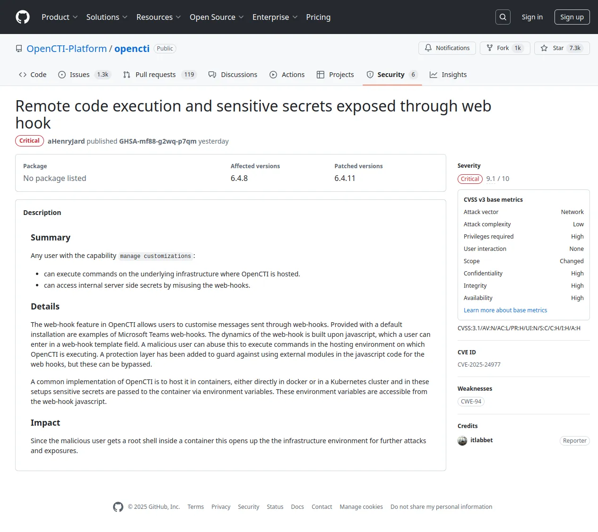Open the Actions tab
The width and height of the screenshot is (598, 532).
pos(287,75)
